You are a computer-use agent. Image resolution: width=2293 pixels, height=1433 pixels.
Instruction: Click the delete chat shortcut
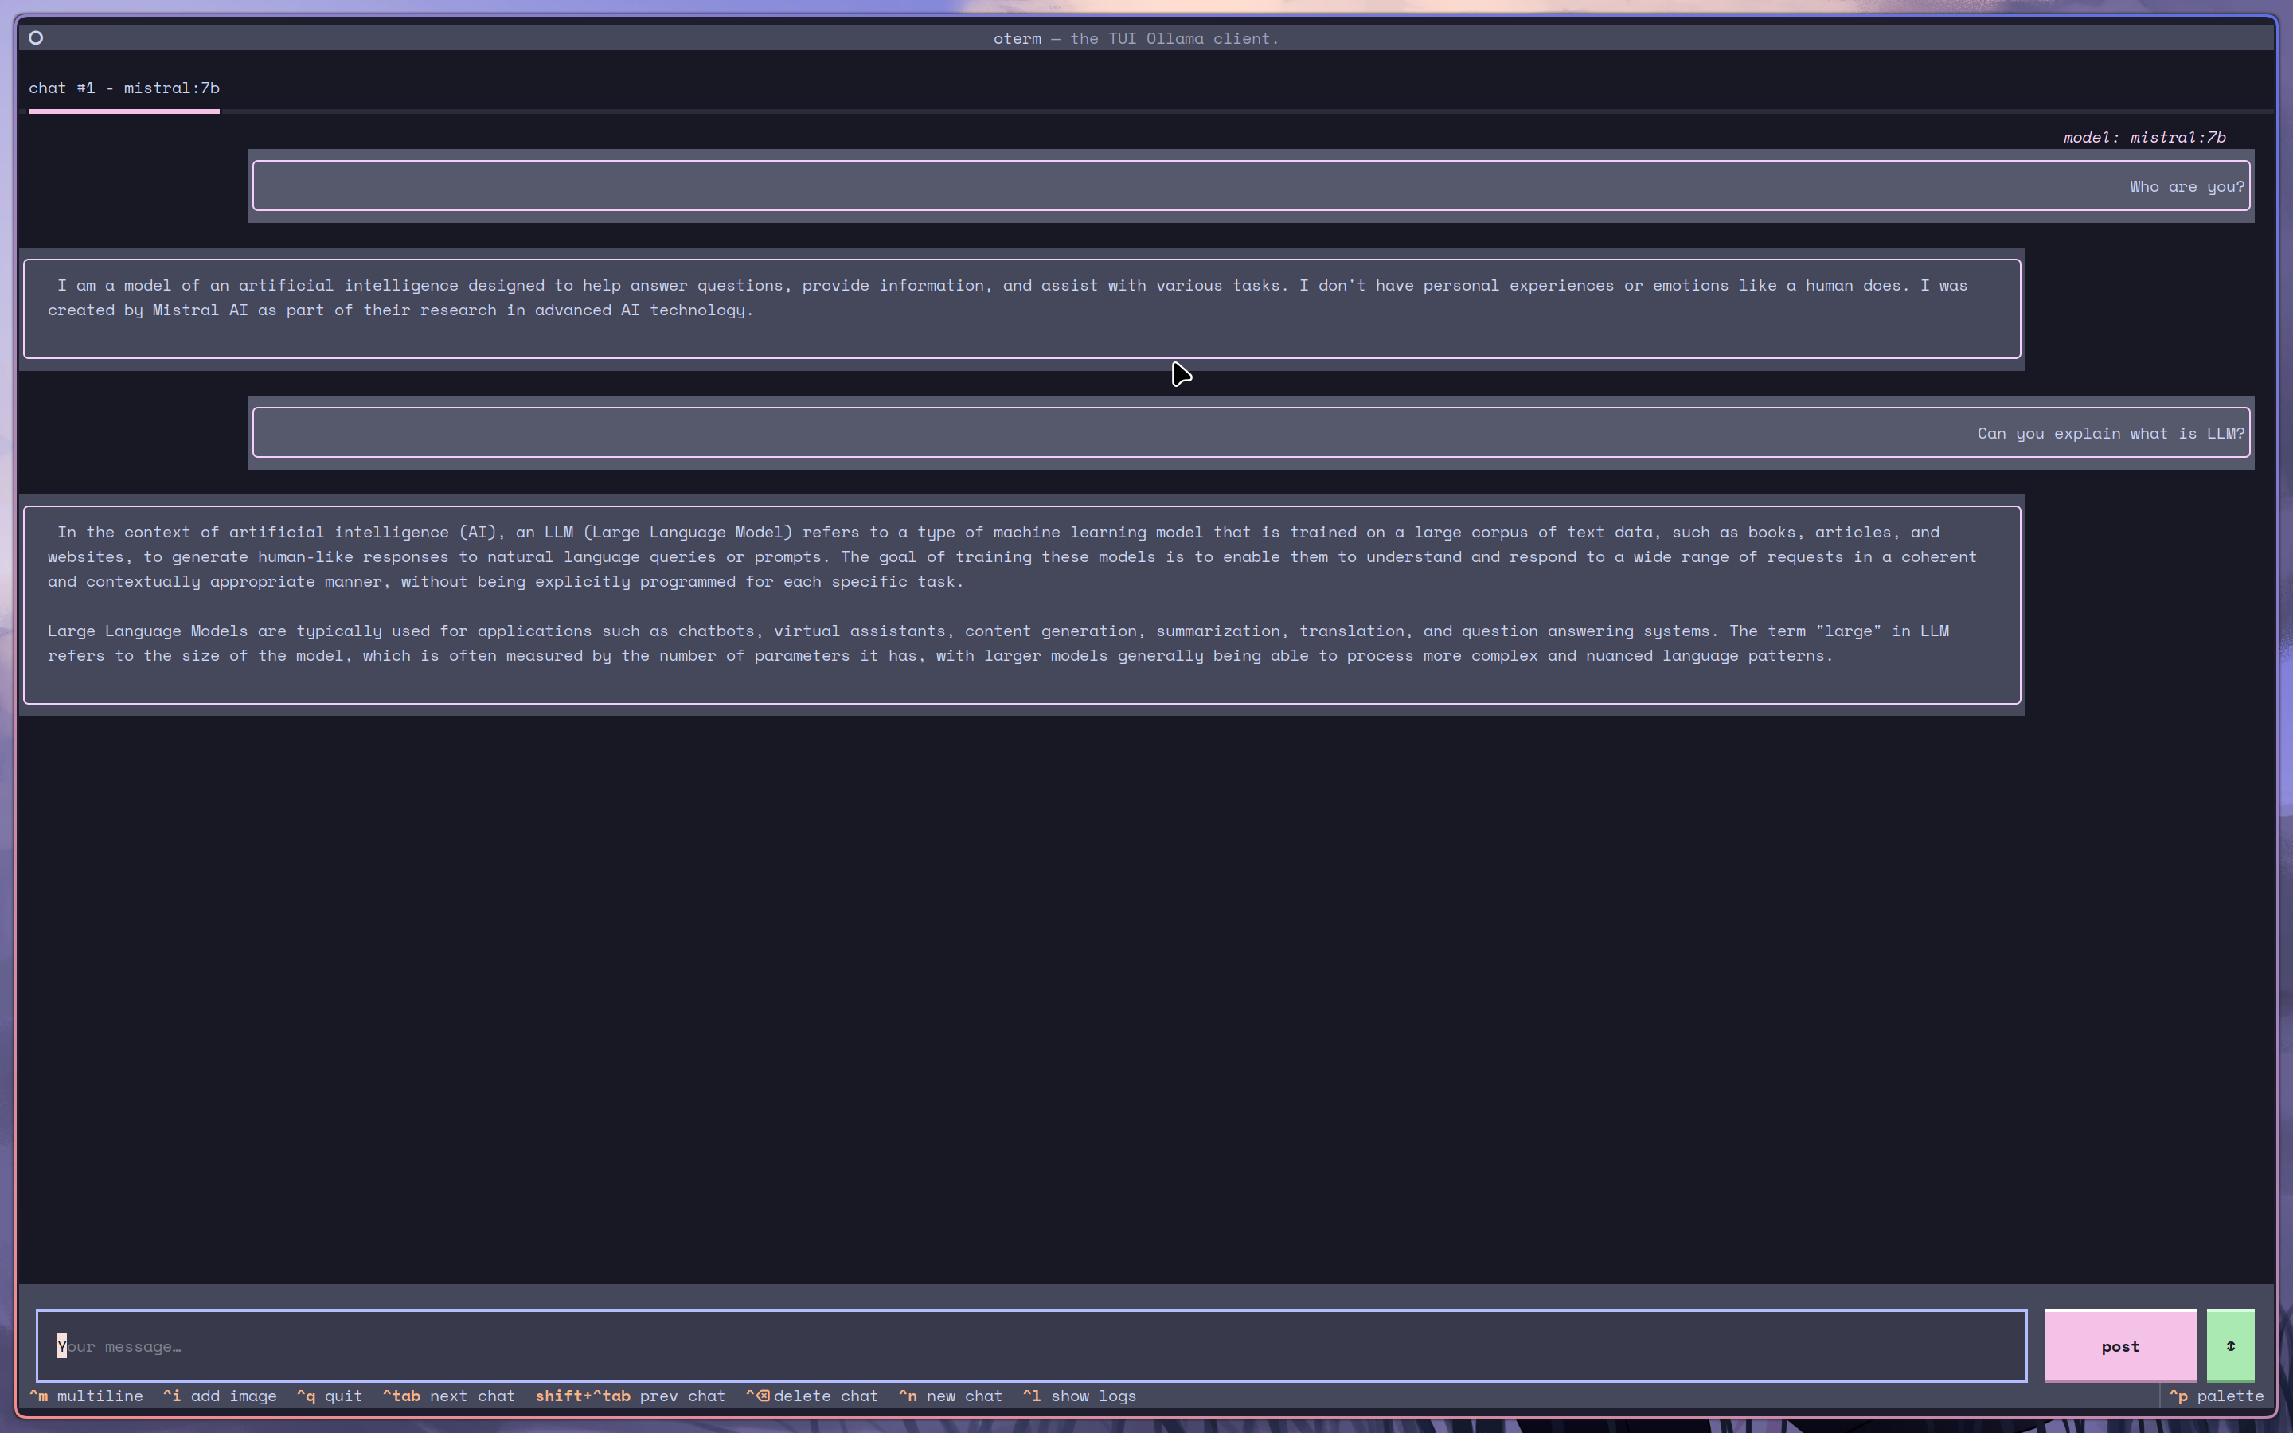pyautogui.click(x=812, y=1396)
